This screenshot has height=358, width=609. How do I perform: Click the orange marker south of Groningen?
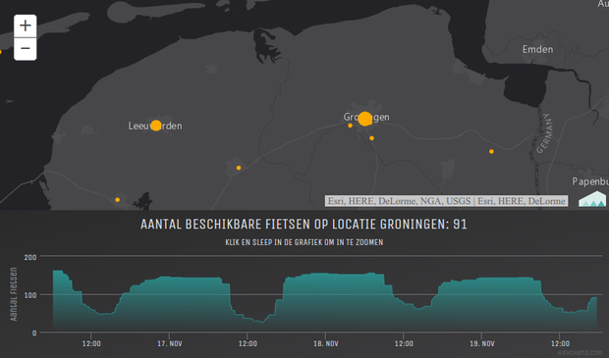(371, 138)
